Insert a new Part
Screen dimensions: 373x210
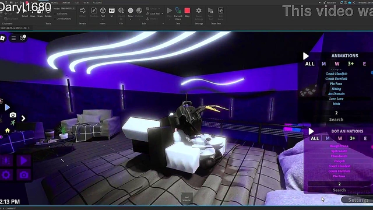(103, 10)
